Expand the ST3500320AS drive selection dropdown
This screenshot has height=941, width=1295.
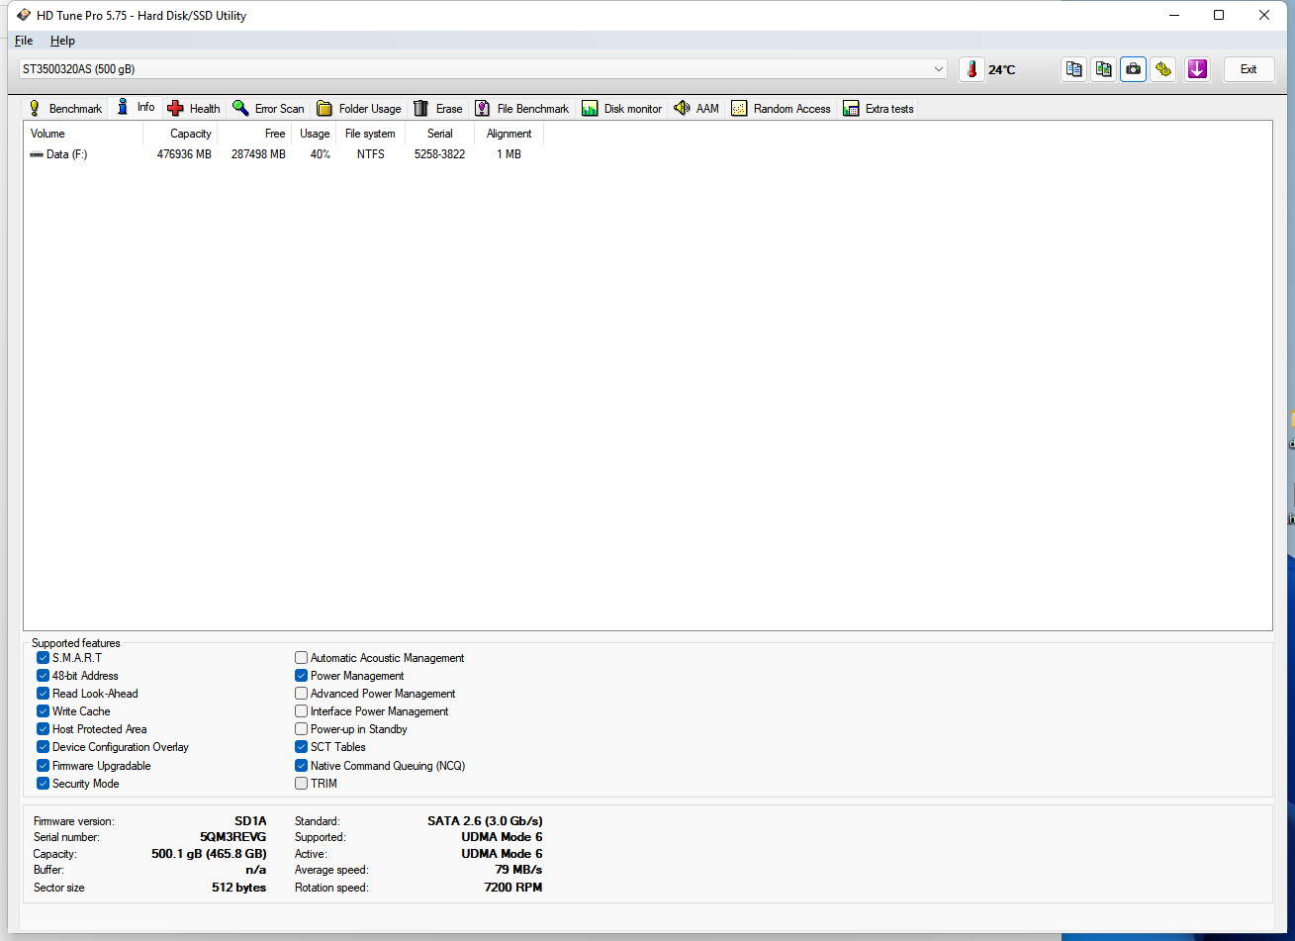pyautogui.click(x=938, y=69)
